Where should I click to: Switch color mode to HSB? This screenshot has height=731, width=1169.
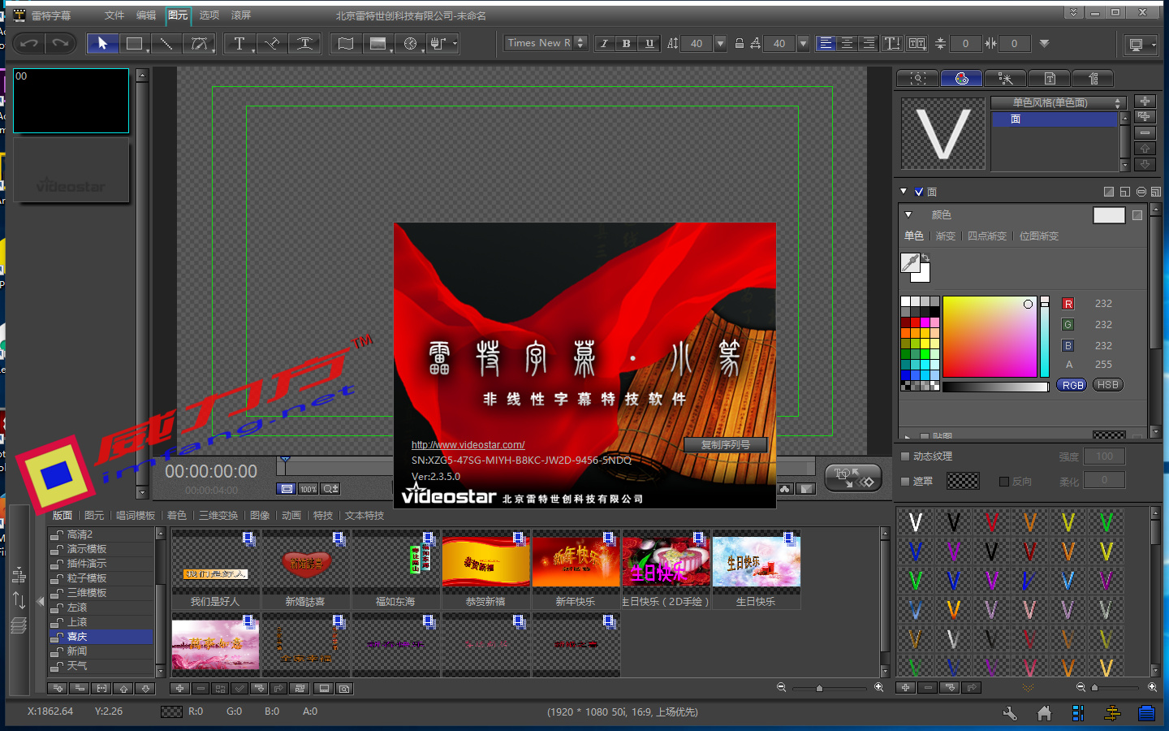(x=1108, y=385)
